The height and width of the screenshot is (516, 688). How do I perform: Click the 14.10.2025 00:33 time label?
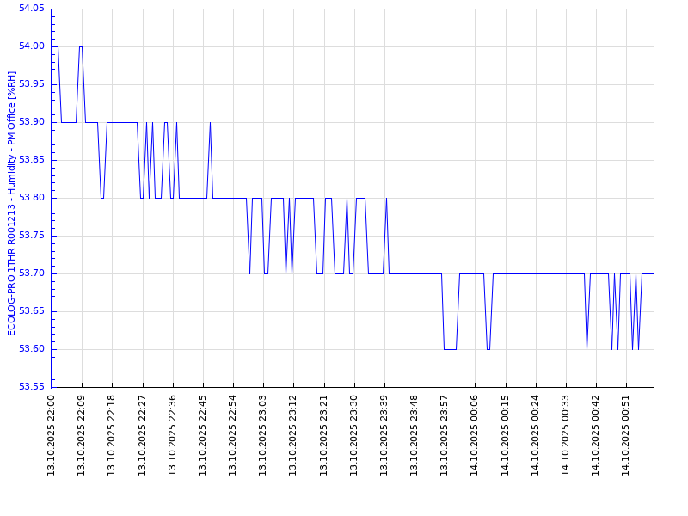click(566, 435)
